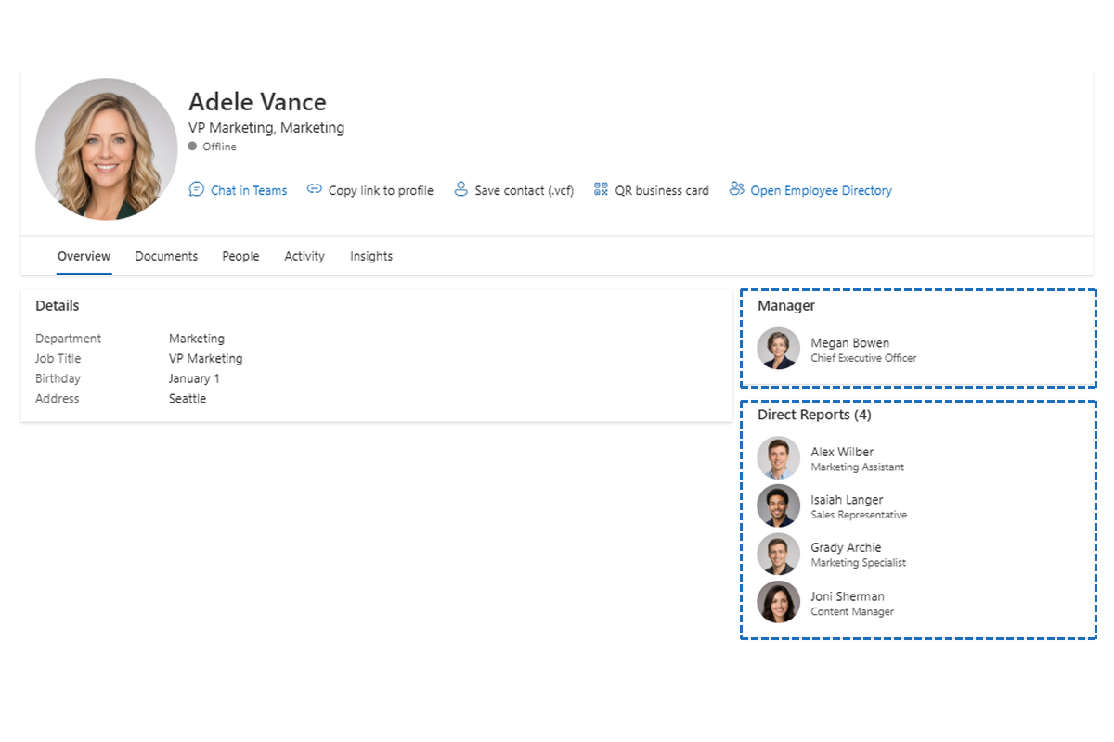The width and height of the screenshot is (1114, 742).
Task: Click the 'Birthday' field label
Action: [58, 378]
